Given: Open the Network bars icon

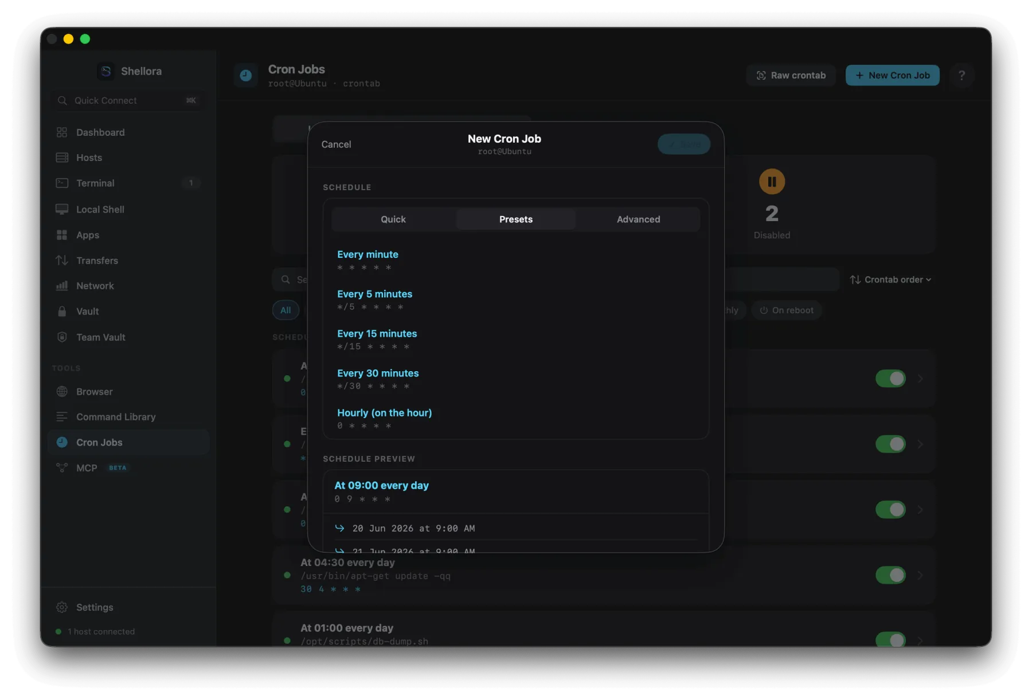Looking at the screenshot, I should click(x=62, y=285).
